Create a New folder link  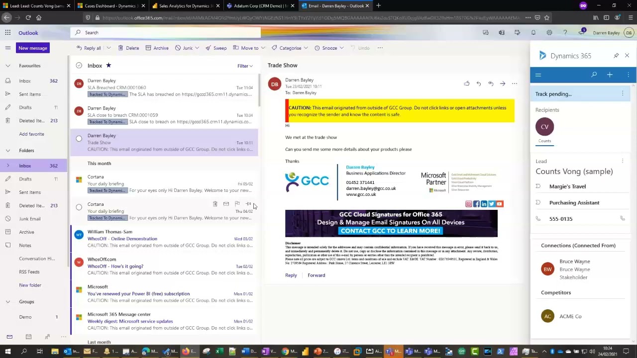[30, 285]
